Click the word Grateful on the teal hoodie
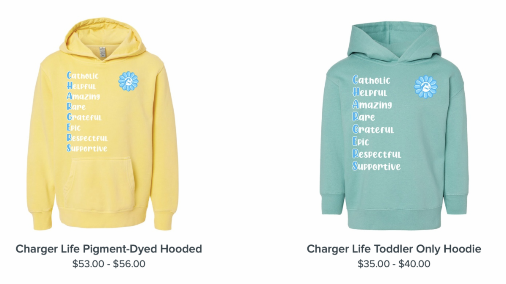Viewport: 506px width, 284px height. 373,129
